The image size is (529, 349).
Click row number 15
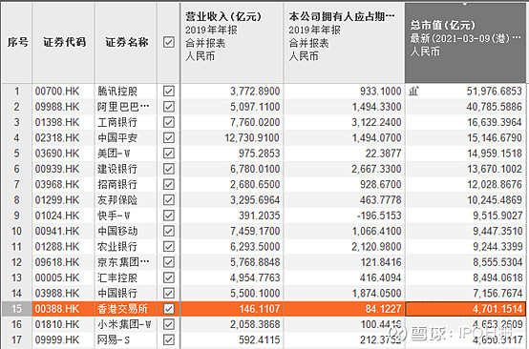coord(16,309)
